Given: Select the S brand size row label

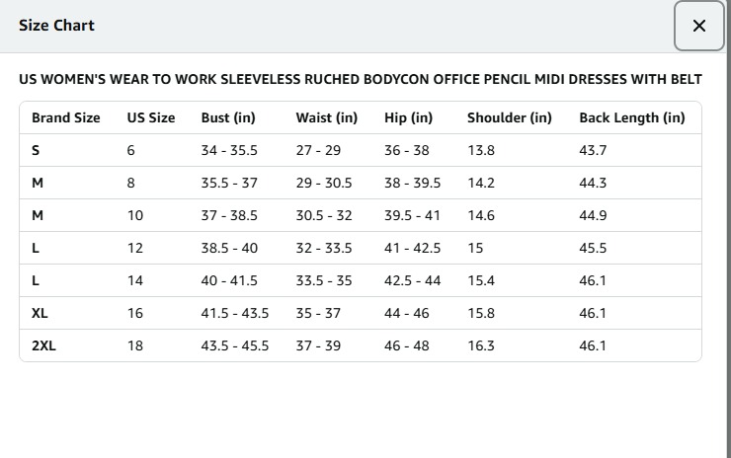Looking at the screenshot, I should [36, 150].
